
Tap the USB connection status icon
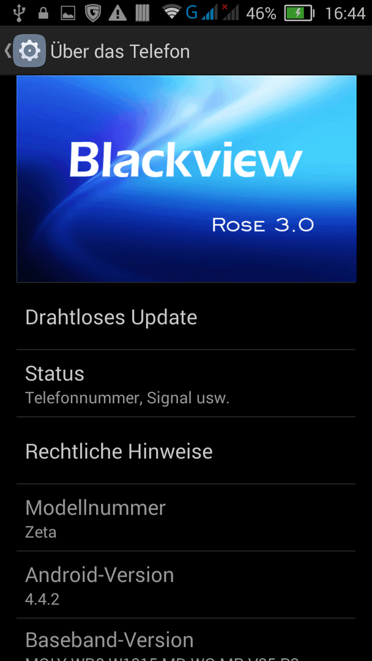tap(18, 13)
